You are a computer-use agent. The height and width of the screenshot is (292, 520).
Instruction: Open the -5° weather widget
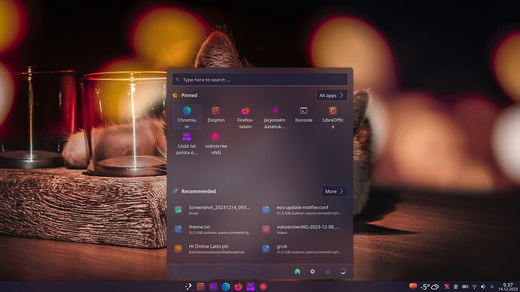430,287
